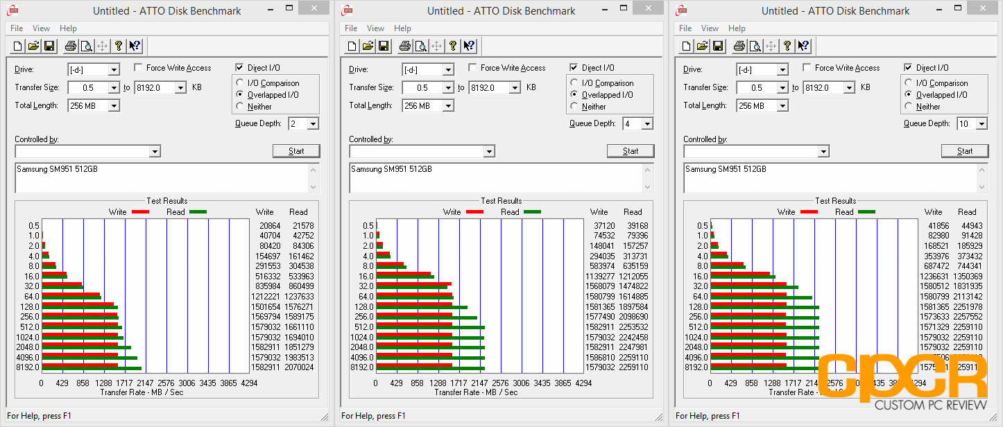1003x427 pixels.
Task: Open View menu in the Queue Depth 2 window
Action: tap(42, 28)
